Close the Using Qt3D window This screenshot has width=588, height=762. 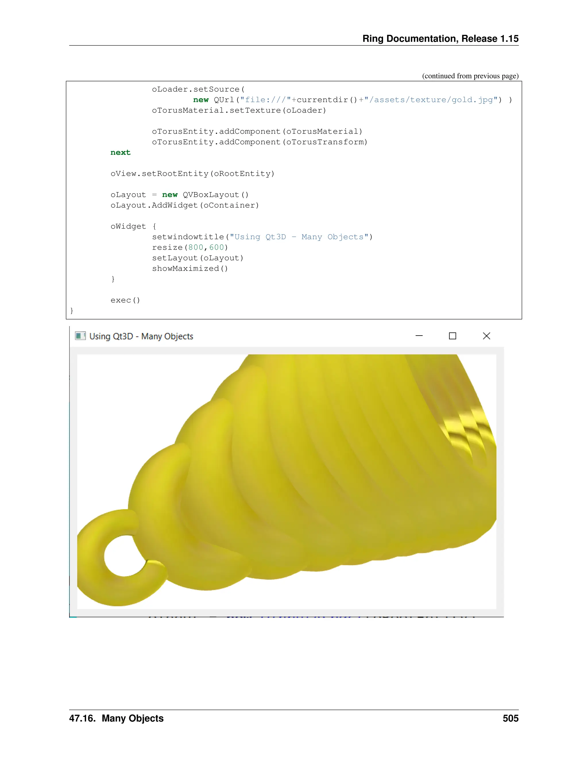[486, 336]
